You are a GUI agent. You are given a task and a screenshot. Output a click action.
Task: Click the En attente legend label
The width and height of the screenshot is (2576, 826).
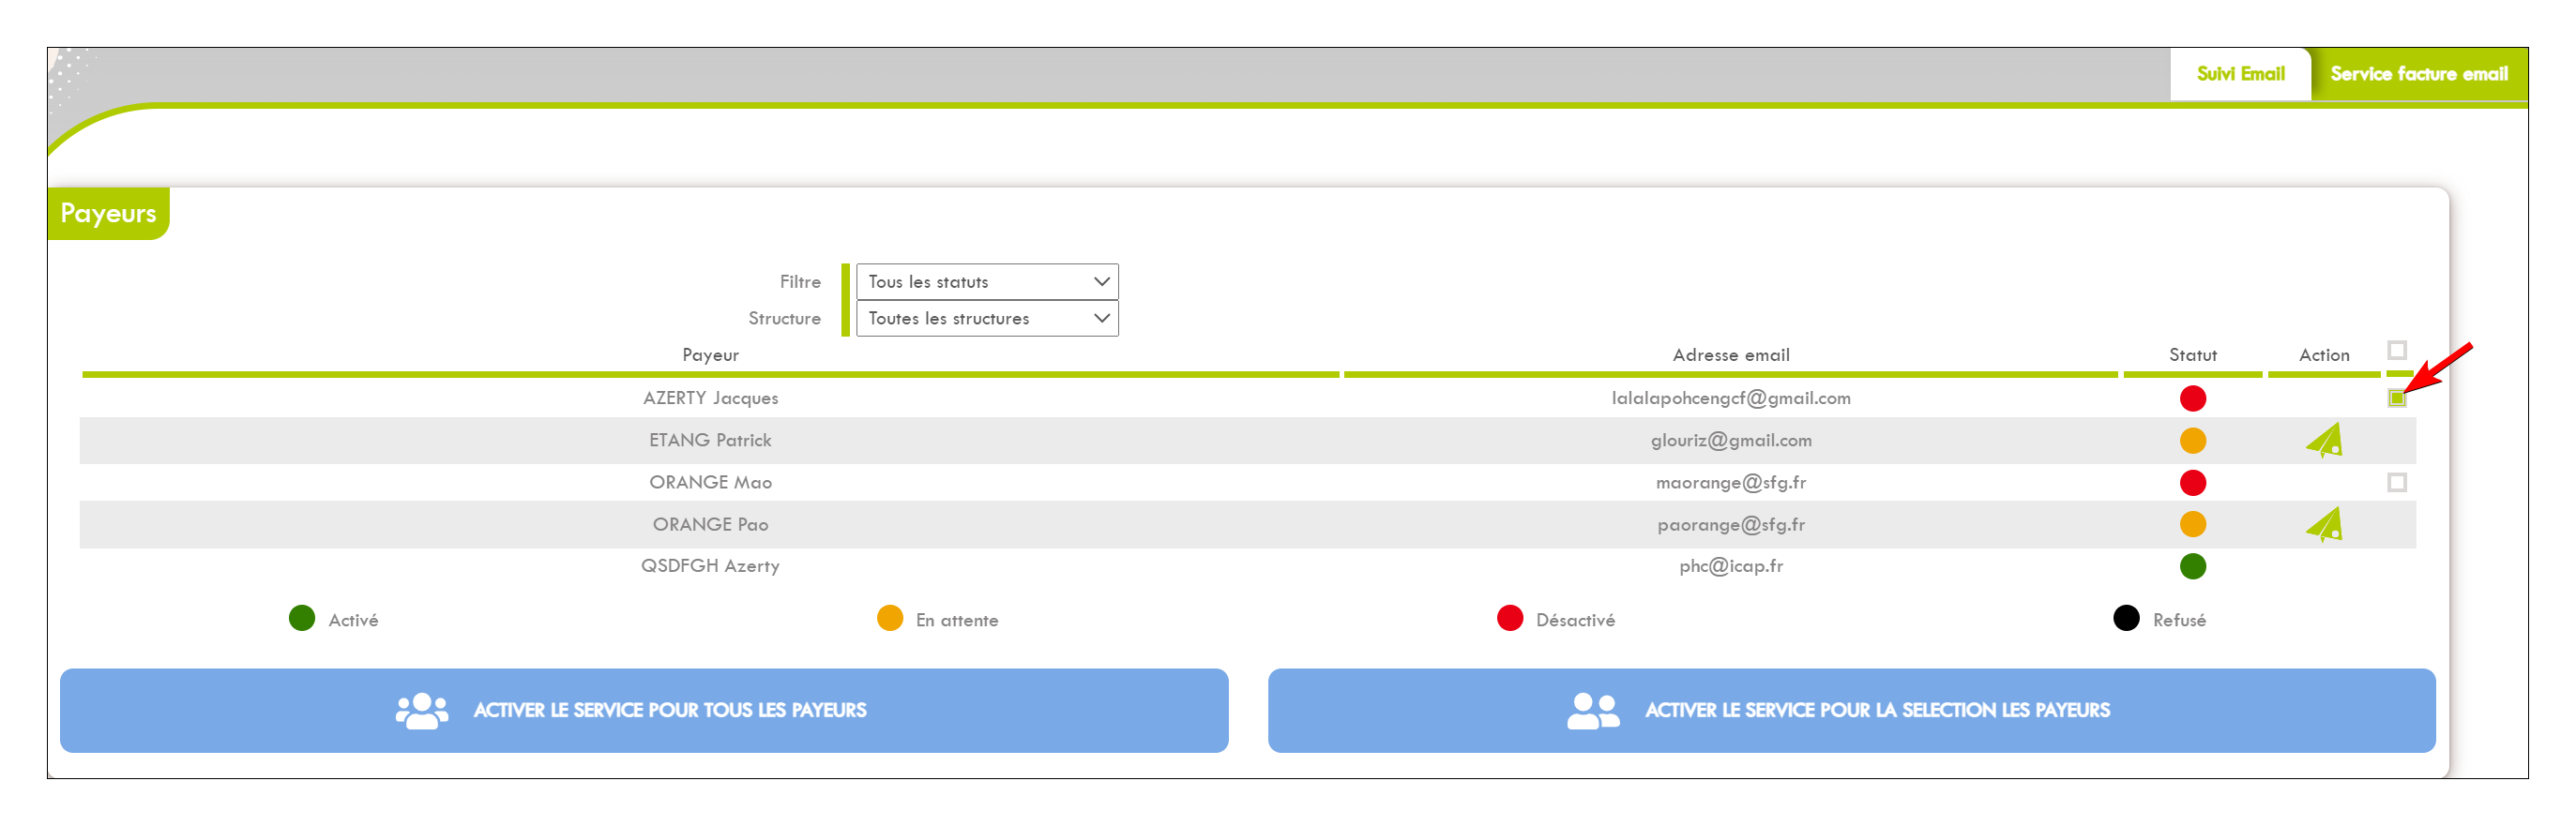click(x=956, y=620)
